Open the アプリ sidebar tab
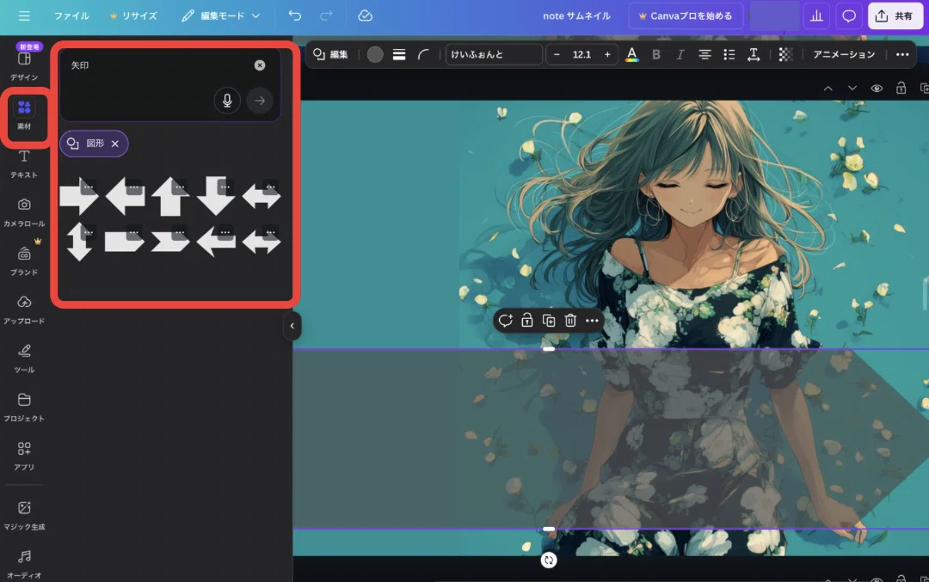Image resolution: width=929 pixels, height=582 pixels. point(24,456)
